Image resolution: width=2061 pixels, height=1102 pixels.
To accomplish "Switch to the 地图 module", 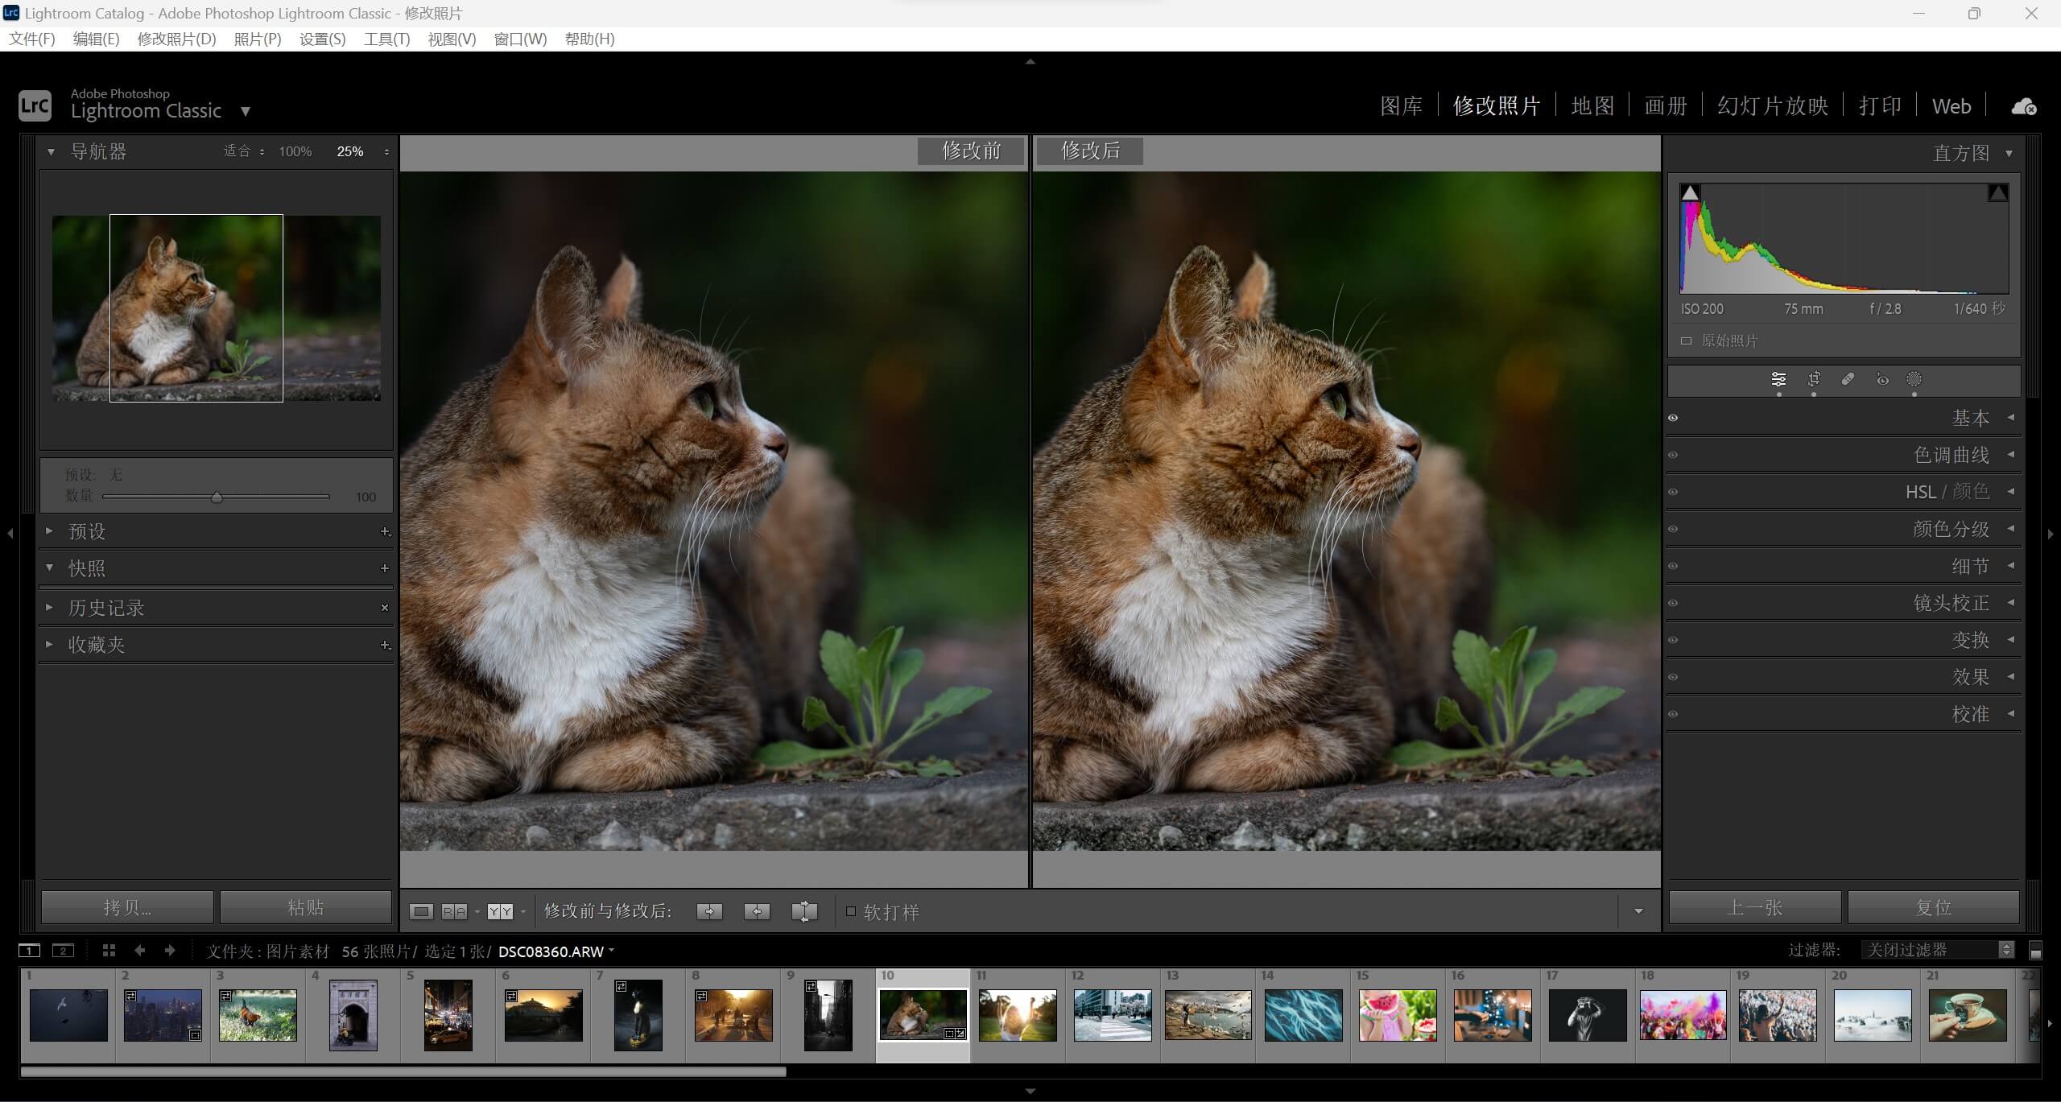I will (x=1592, y=106).
